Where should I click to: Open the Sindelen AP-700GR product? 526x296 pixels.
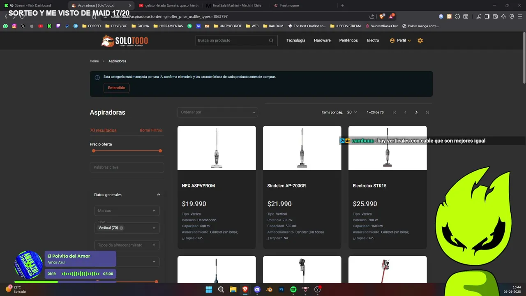(x=286, y=186)
